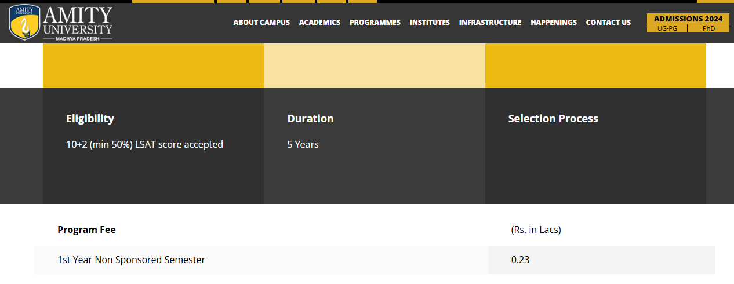Select the 1st Year Non Sponsored Semester row
The width and height of the screenshot is (734, 284).
click(131, 260)
